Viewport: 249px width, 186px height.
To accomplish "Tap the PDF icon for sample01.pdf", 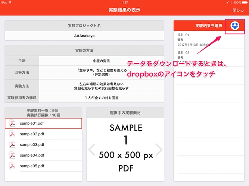I will [x=12, y=124].
